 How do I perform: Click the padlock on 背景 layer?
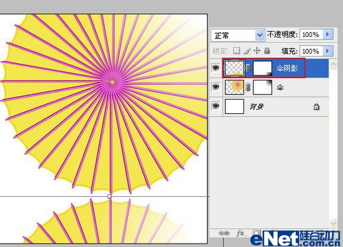[x=316, y=106]
